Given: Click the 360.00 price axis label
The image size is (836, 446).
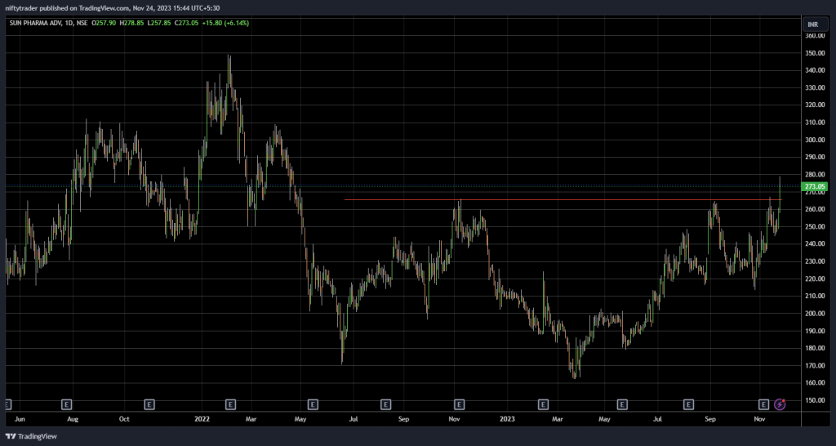Looking at the screenshot, I should point(816,36).
